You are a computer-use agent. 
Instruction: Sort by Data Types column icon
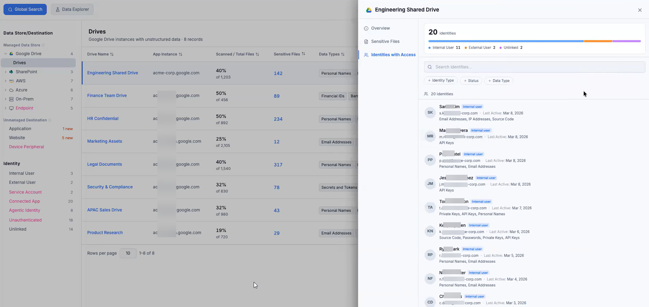pos(343,54)
